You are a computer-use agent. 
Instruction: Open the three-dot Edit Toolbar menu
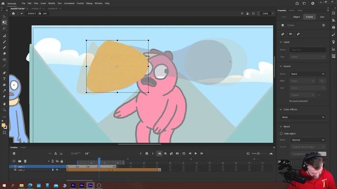click(4, 117)
